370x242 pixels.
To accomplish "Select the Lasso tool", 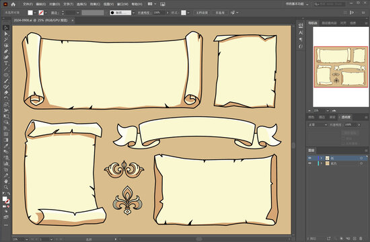I will click(x=6, y=46).
